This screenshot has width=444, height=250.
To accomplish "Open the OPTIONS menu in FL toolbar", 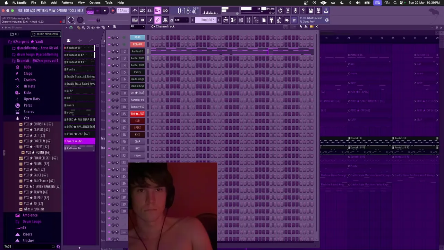I will pos(62,11).
